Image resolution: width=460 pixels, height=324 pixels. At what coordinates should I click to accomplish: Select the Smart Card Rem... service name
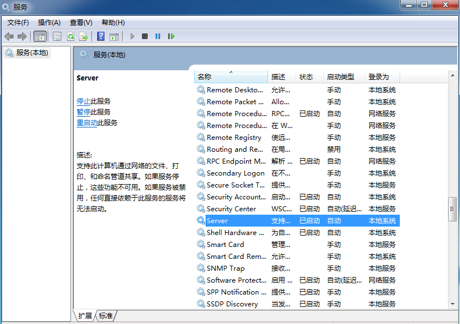click(236, 256)
